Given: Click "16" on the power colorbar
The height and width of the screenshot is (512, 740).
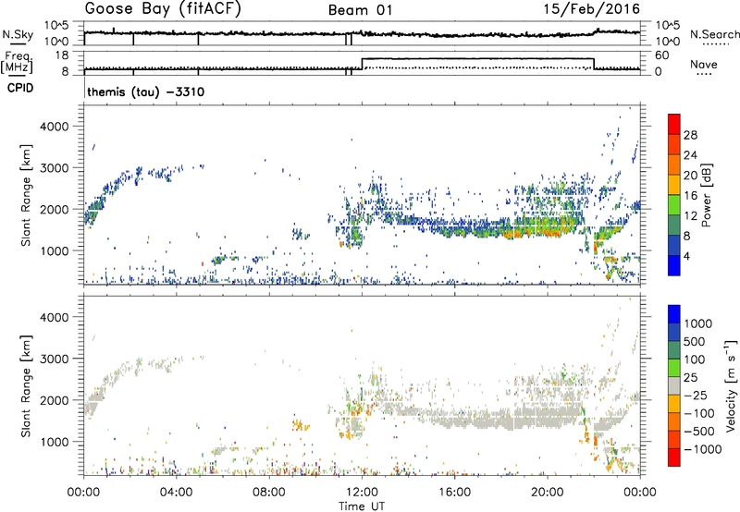Looking at the screenshot, I should [x=690, y=195].
